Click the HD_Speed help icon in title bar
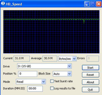 [x=3, y=4]
